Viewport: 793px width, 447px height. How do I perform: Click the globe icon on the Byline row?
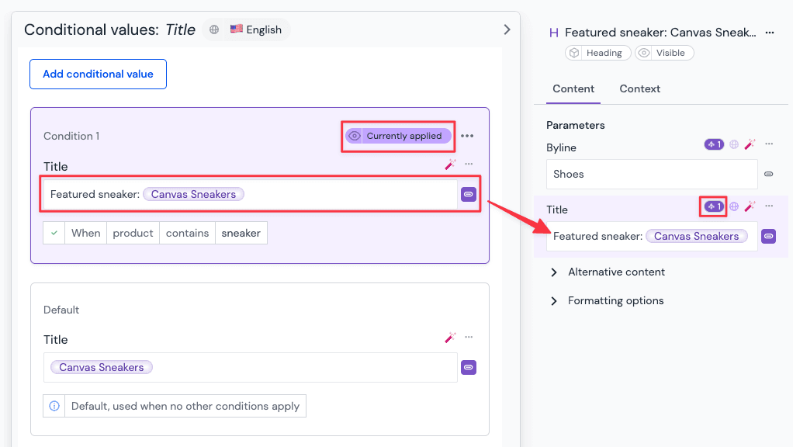pyautogui.click(x=734, y=144)
